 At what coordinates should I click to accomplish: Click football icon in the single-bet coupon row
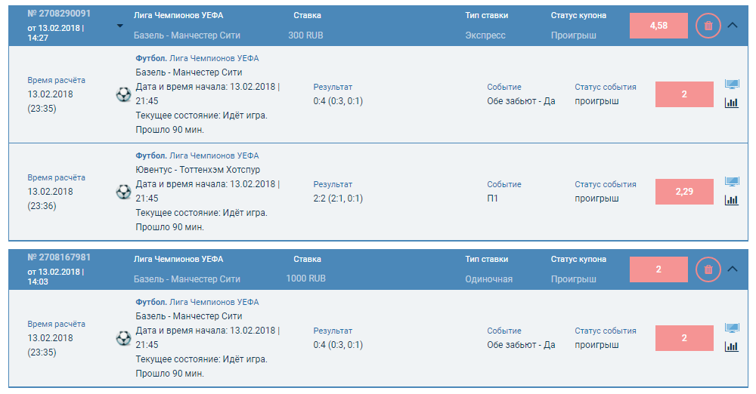[123, 338]
